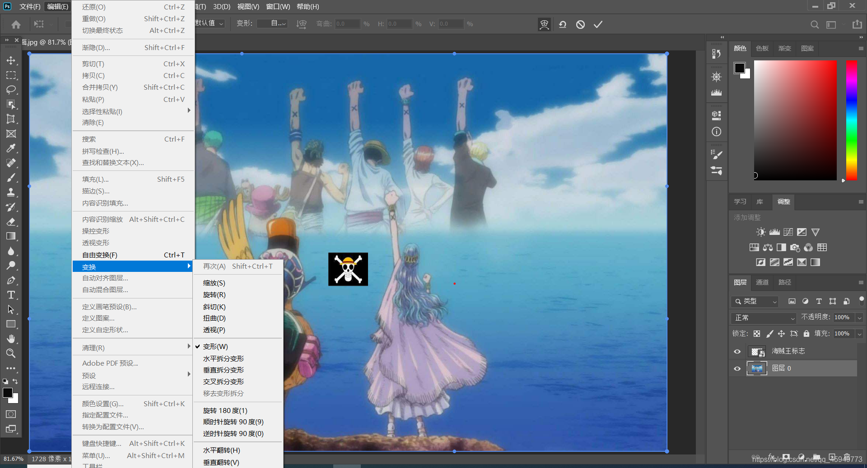
Task: Toggle visibility of 图层 0 layer
Action: 737,369
